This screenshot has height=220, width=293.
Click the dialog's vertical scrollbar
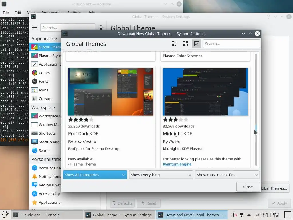[256, 109]
